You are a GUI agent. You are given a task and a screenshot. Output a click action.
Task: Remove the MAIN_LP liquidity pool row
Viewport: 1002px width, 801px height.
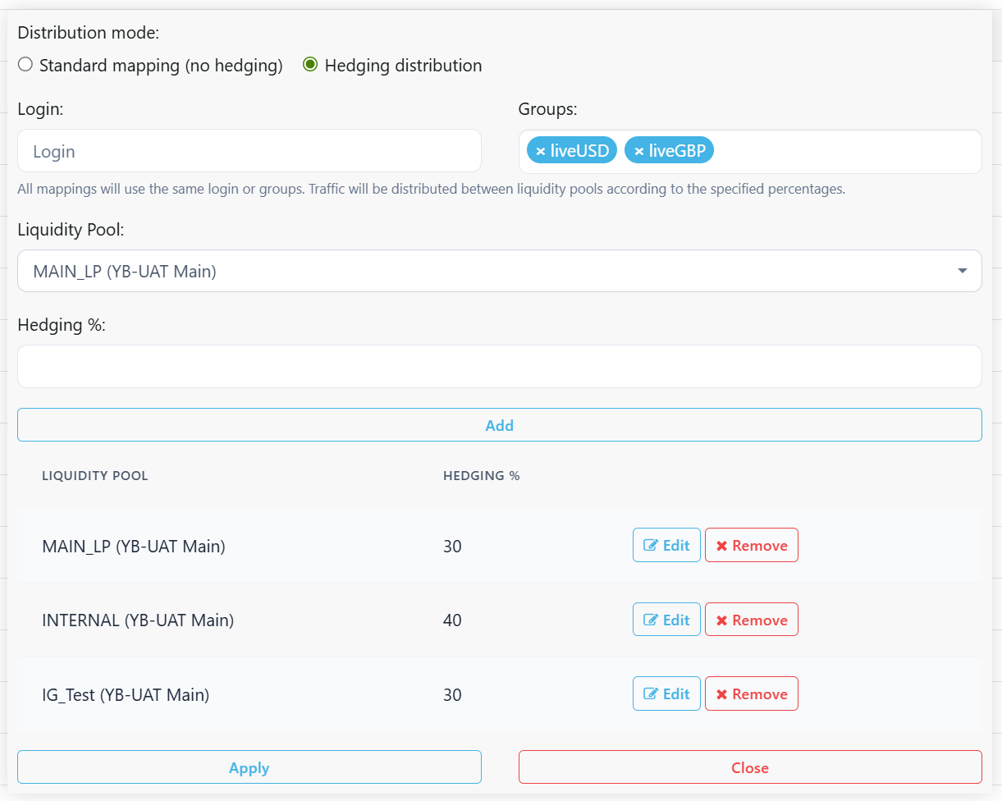click(x=751, y=546)
